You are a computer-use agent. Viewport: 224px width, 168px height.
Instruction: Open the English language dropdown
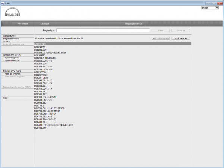tap(210, 8)
